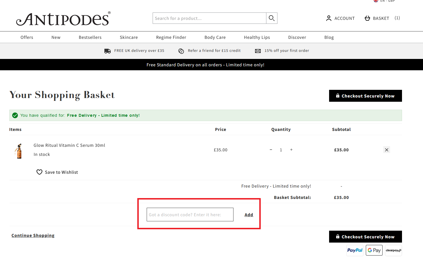
Task: Open Healthy Lips menu item
Action: tap(257, 37)
